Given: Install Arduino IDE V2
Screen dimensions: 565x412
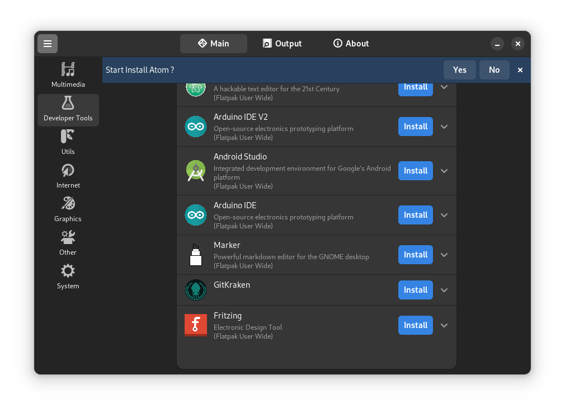Looking at the screenshot, I should (x=416, y=127).
